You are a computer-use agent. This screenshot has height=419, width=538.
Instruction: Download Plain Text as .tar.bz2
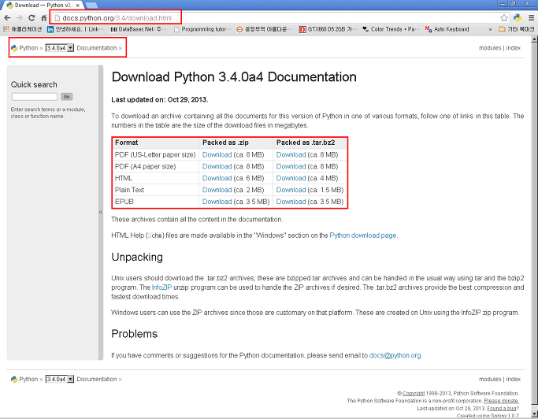pyautogui.click(x=291, y=190)
